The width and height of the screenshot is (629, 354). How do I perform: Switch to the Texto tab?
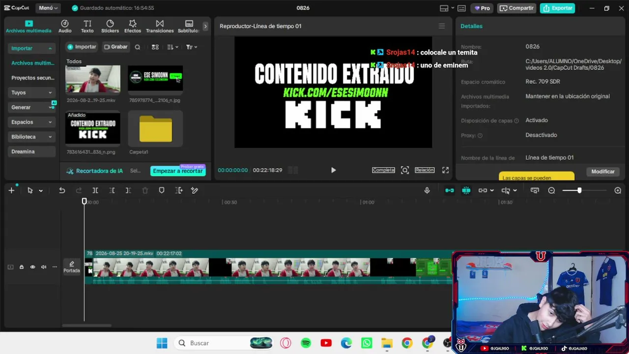(x=87, y=27)
